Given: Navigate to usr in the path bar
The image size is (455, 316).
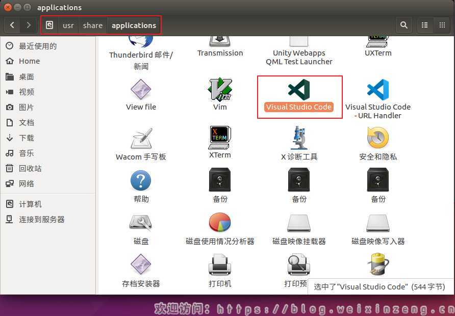Looking at the screenshot, I should (x=68, y=25).
